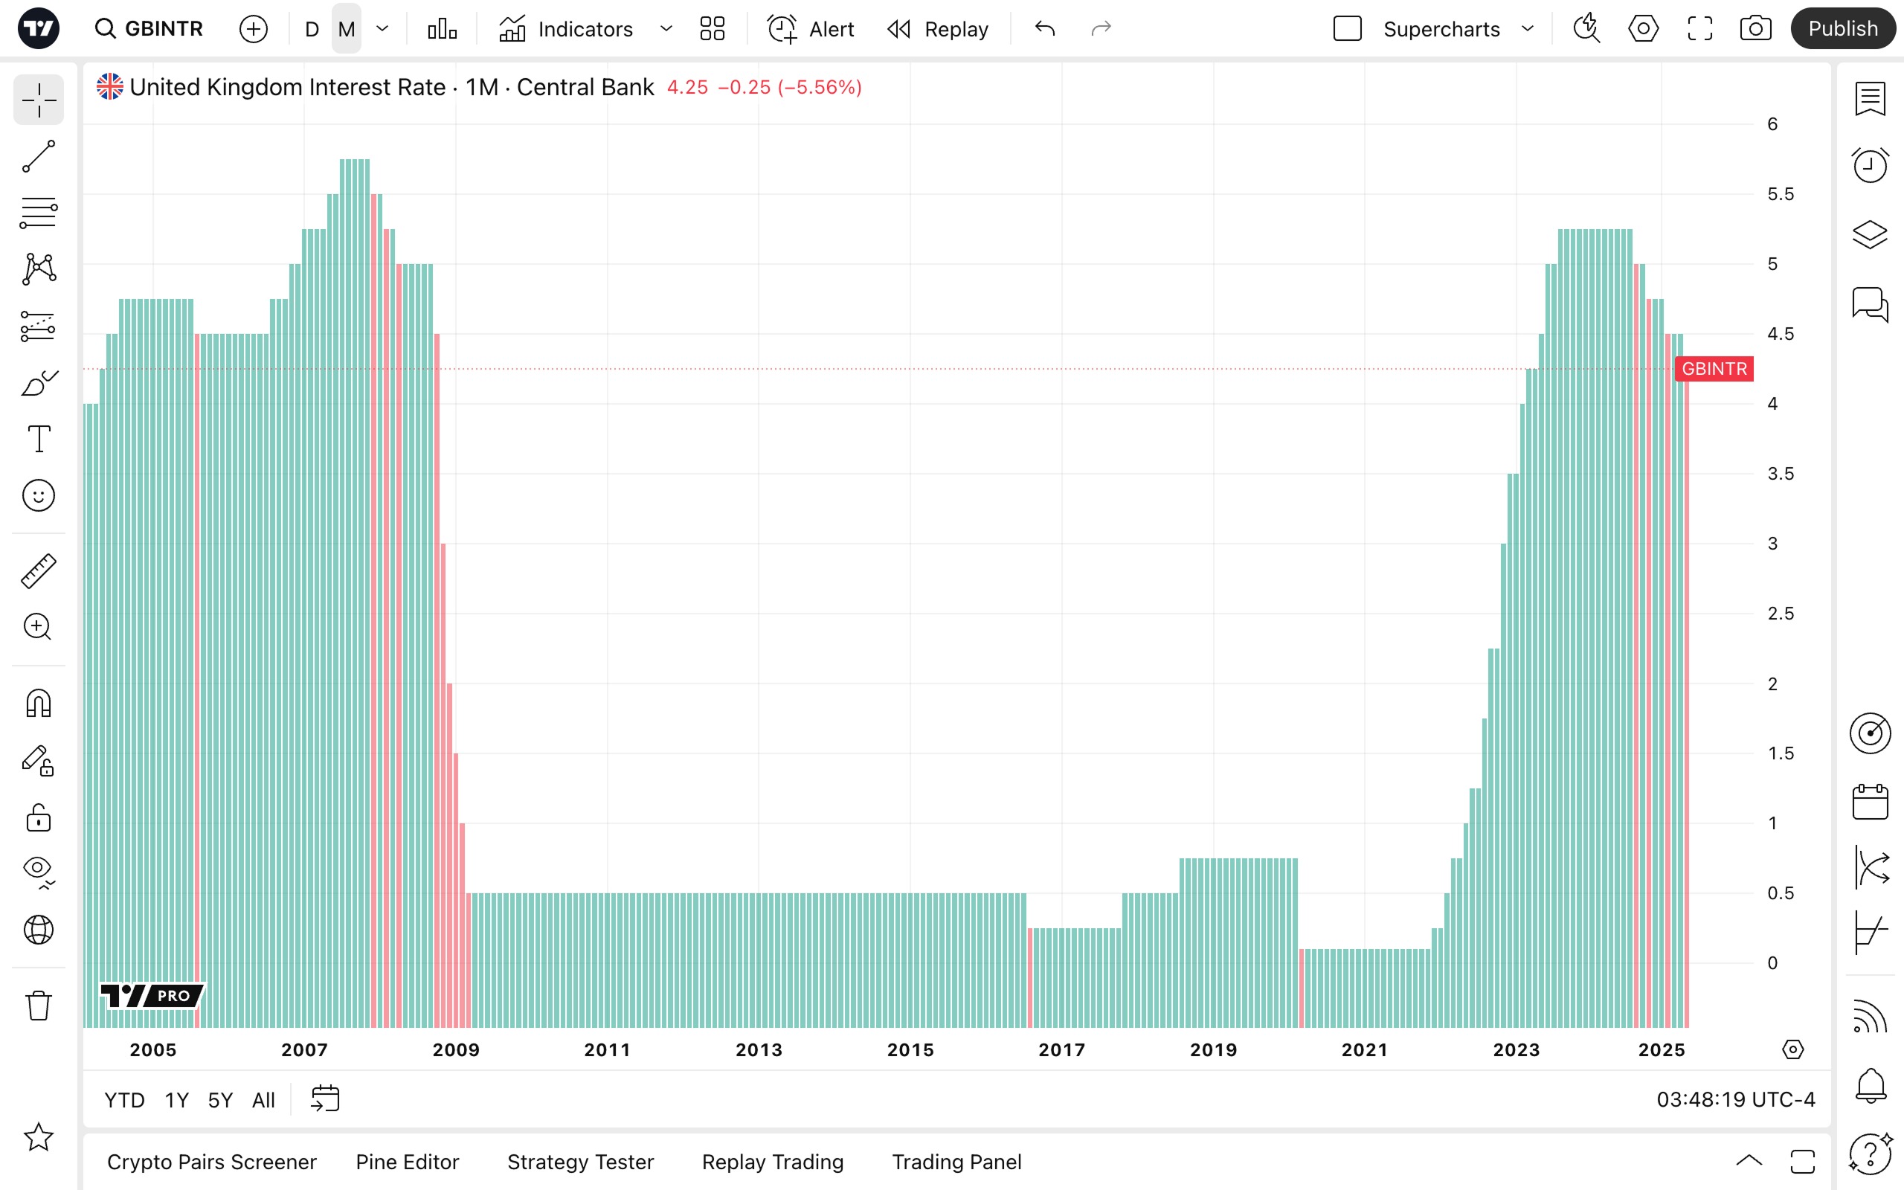Set the chart range to 5Y

pyautogui.click(x=219, y=1099)
